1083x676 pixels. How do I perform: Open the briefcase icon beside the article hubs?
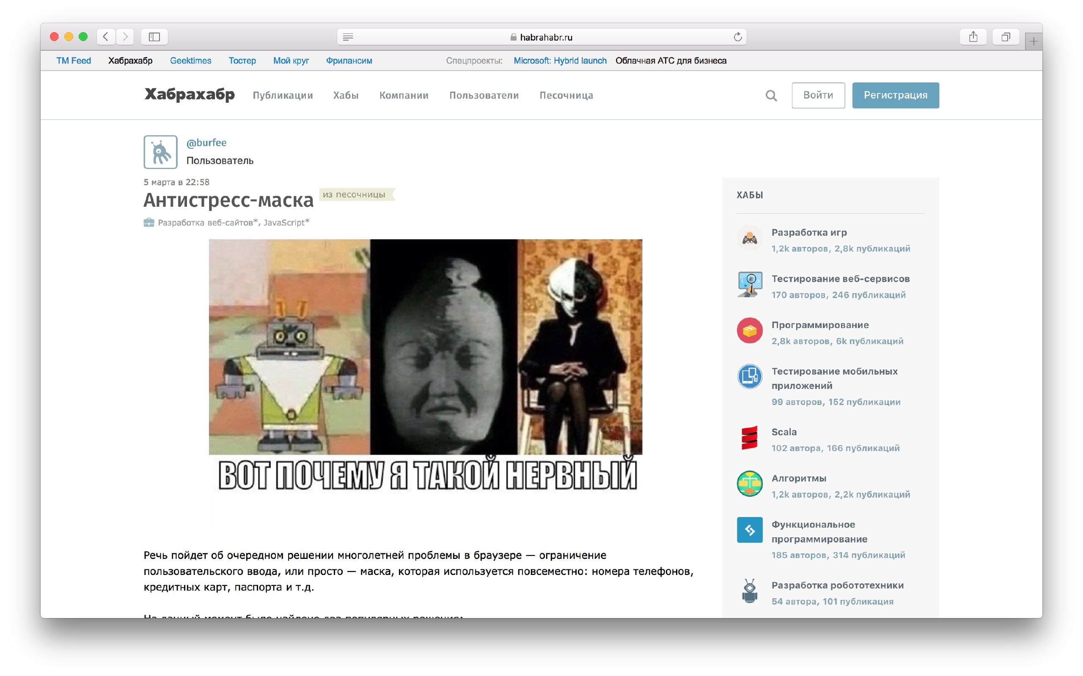pos(149,222)
